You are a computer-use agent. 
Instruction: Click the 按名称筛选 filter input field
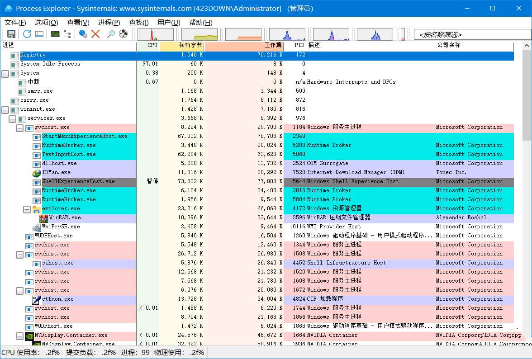click(x=470, y=33)
